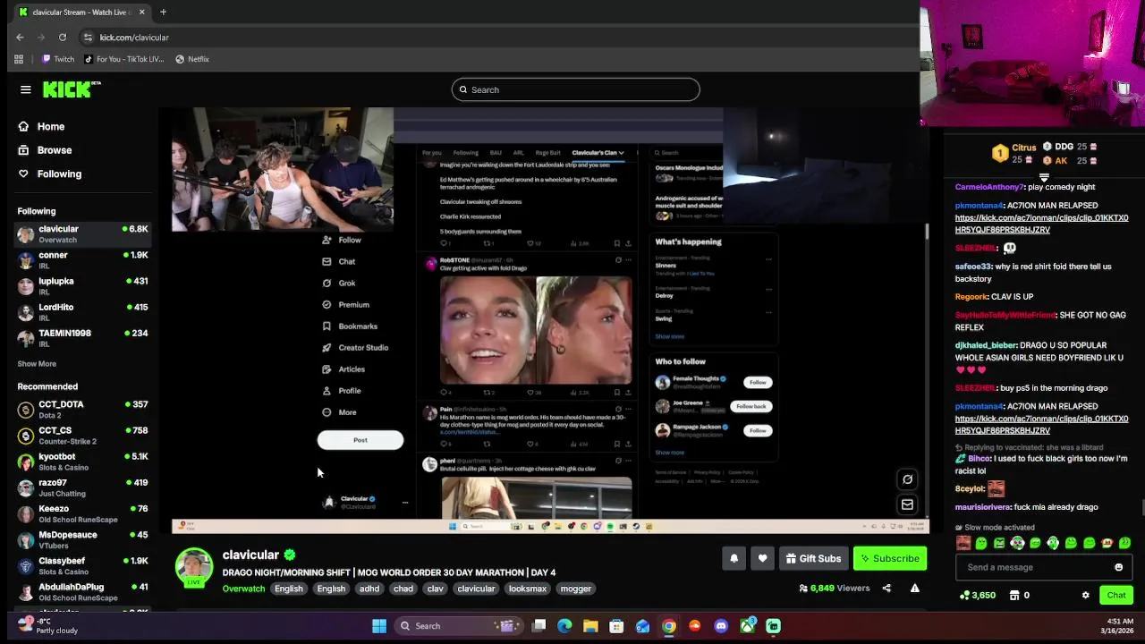Open Discord from the taskbar
Viewport: 1145px width, 644px height.
[x=721, y=626]
